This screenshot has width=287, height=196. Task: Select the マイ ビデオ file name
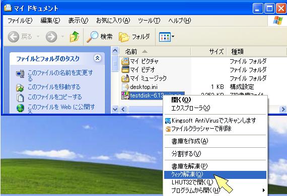142,69
